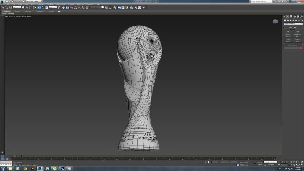Screen dimensions: 304x171
Task: Open the Customize menu
Action: coord(80,4)
